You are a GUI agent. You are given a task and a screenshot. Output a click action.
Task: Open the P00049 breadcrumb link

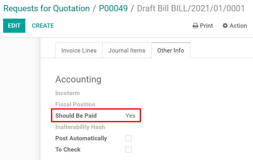click(x=113, y=8)
